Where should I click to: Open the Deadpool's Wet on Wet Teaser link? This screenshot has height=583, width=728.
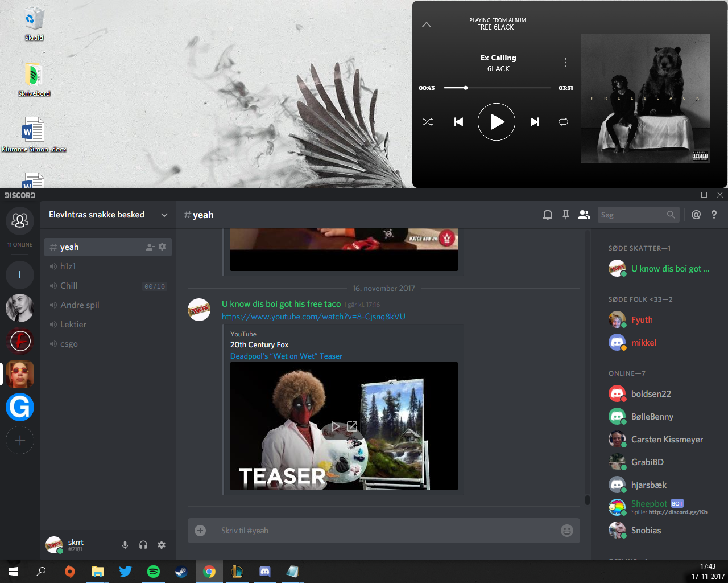(x=286, y=356)
